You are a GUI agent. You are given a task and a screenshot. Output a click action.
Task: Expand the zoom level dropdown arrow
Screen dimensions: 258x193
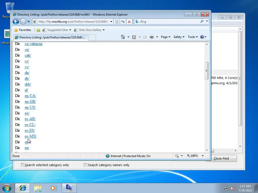coord(203,156)
